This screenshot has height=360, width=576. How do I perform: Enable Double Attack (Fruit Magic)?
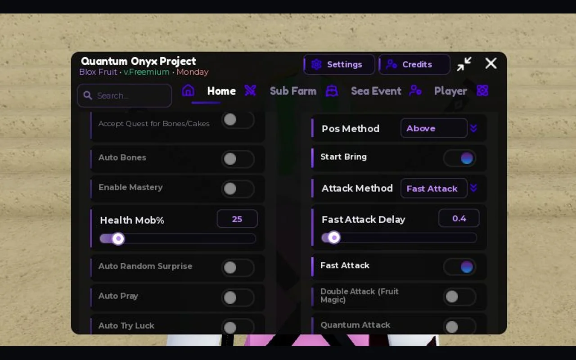coord(459,297)
